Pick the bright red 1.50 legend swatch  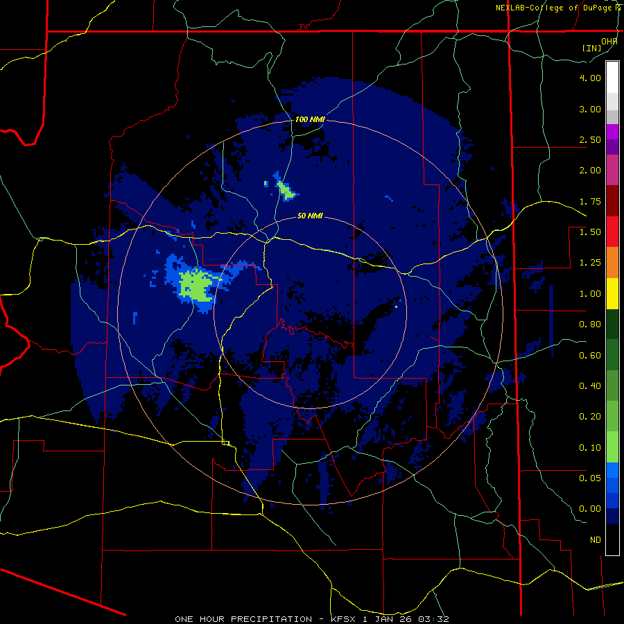tap(612, 232)
